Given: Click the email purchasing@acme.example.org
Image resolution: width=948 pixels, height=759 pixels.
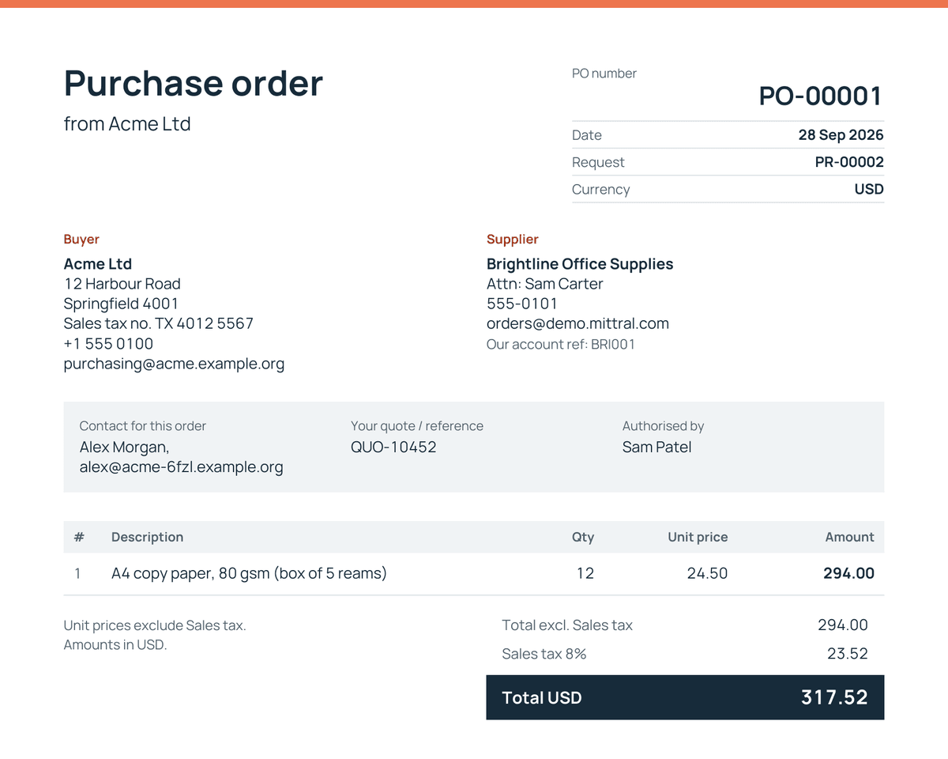Looking at the screenshot, I should click(174, 364).
